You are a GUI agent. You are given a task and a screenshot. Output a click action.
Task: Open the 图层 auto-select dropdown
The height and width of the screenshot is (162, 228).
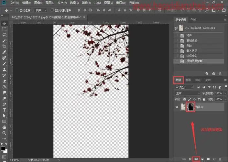tap(40, 10)
